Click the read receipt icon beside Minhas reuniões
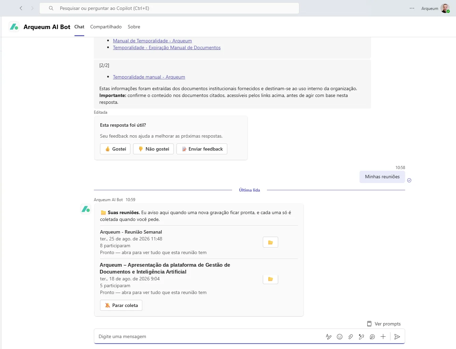This screenshot has width=456, height=349. pyautogui.click(x=409, y=180)
